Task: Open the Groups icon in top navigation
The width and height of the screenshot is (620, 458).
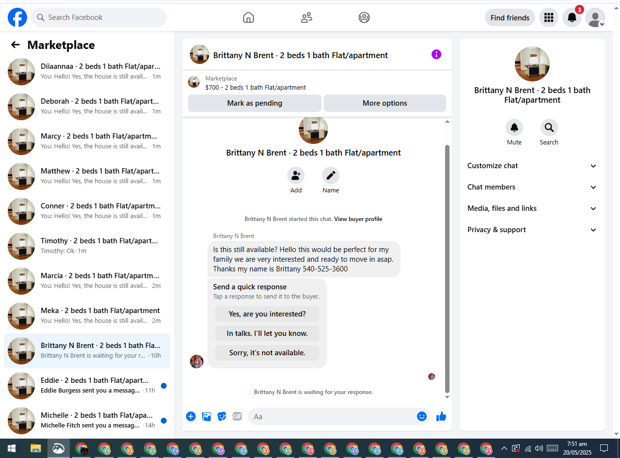Action: pyautogui.click(x=364, y=17)
